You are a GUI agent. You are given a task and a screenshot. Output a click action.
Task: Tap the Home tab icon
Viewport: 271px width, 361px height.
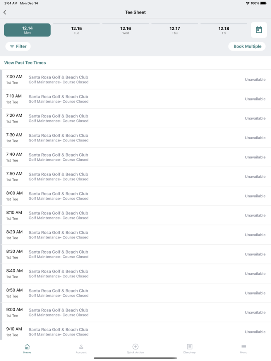coord(27,347)
